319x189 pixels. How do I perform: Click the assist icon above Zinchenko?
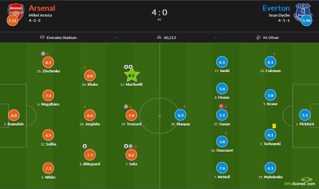click(x=43, y=54)
